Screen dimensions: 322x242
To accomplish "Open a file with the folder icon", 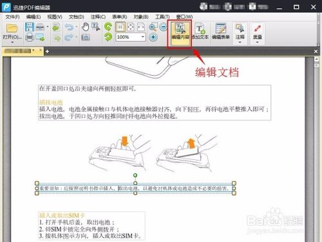I will tap(12, 28).
